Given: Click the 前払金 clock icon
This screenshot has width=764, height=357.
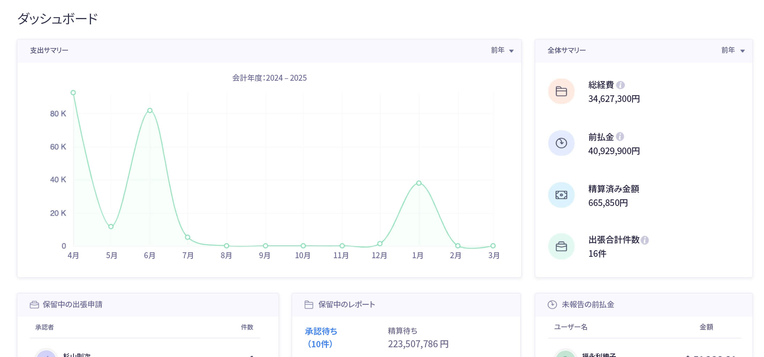Looking at the screenshot, I should tap(561, 143).
